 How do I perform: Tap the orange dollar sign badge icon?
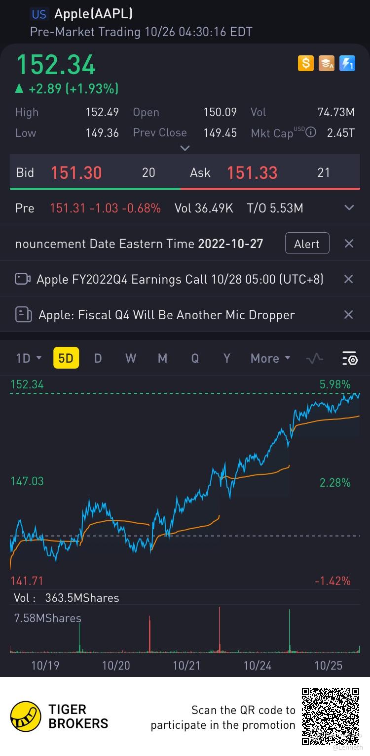(x=306, y=63)
